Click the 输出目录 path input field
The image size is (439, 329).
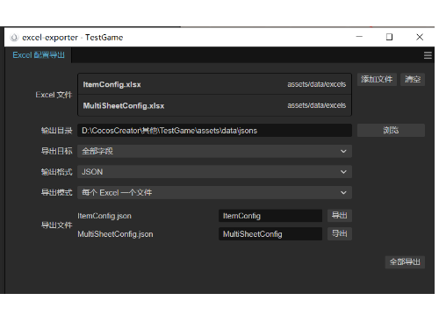tap(214, 131)
